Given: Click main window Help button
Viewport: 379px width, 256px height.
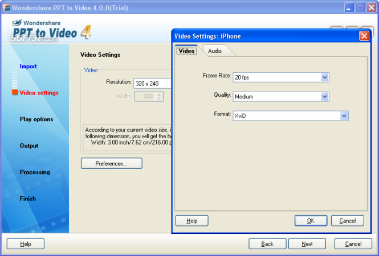Looking at the screenshot, I should pyautogui.click(x=26, y=244).
